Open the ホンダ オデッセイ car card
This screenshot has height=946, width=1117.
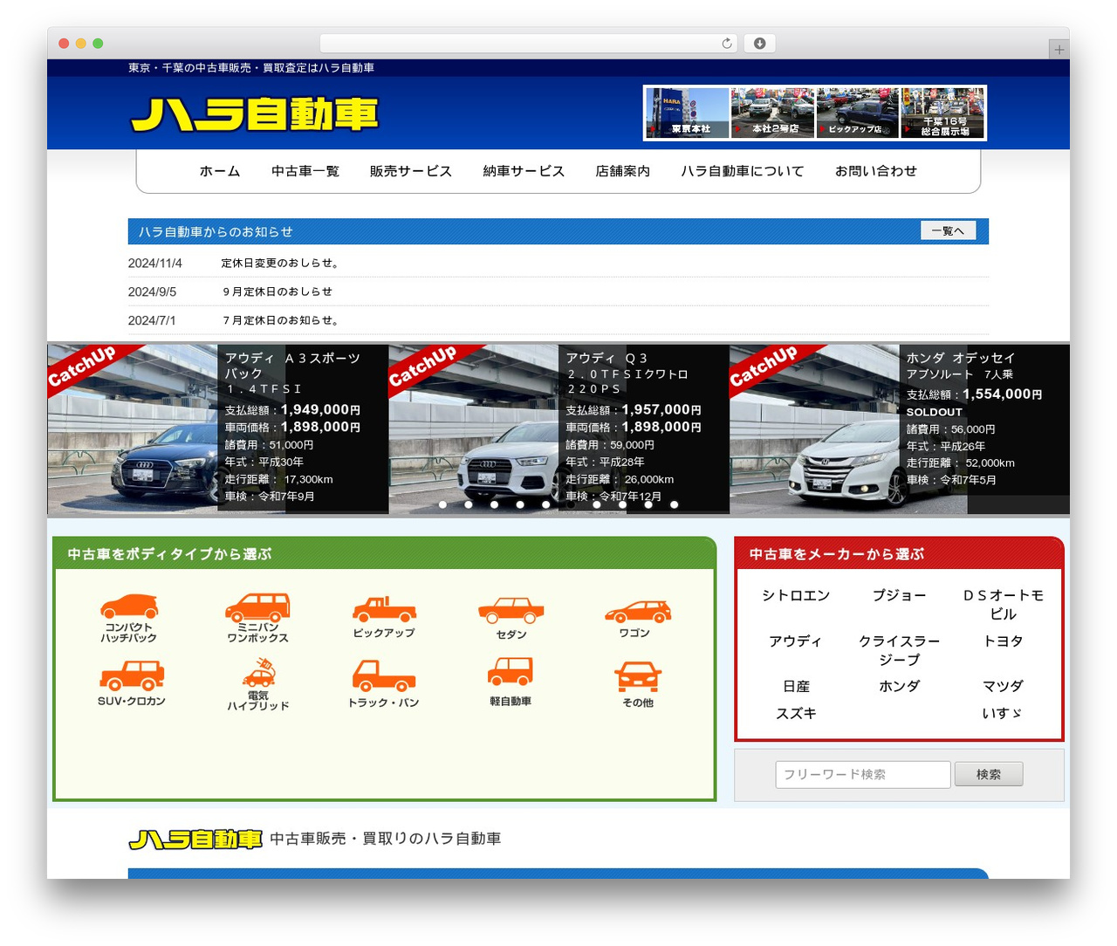coord(900,428)
